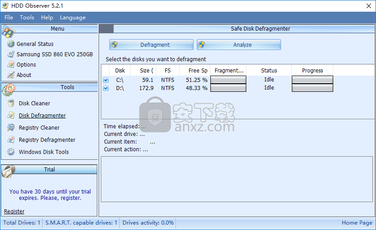The image size is (376, 230).
Task: Select the D:\ drive row label
Action: point(120,88)
